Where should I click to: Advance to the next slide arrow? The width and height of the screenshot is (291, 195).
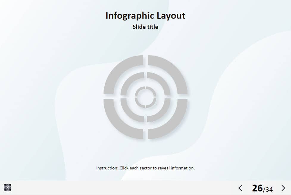tap(283, 188)
